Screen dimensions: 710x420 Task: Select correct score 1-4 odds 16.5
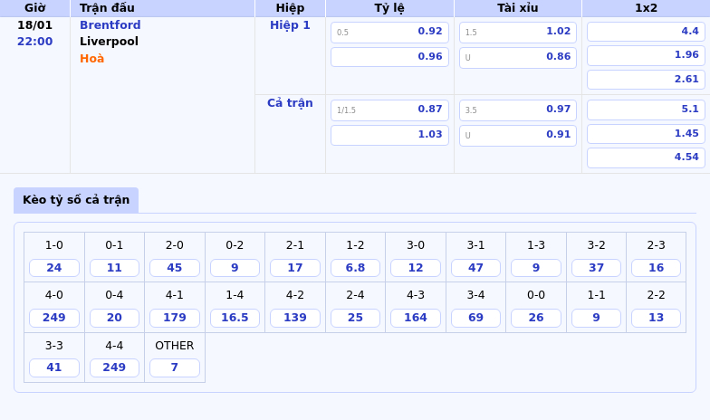coord(235,318)
